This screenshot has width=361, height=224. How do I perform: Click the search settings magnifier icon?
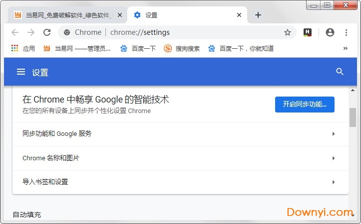click(x=340, y=72)
